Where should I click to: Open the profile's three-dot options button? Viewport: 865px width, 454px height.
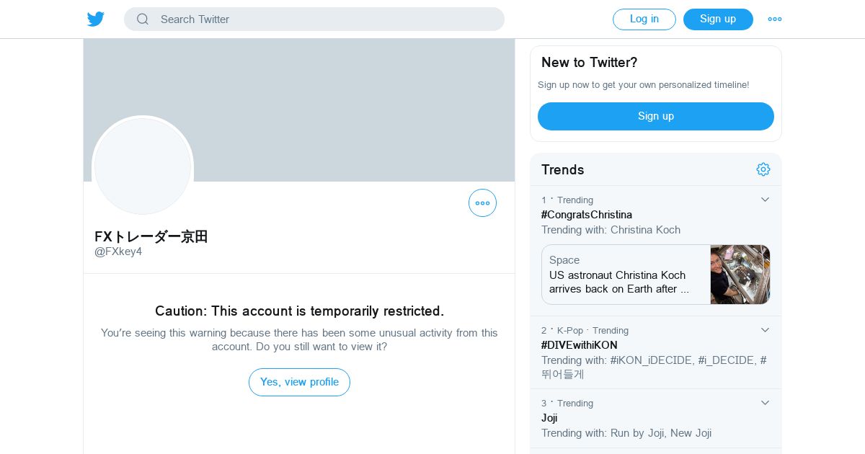click(x=482, y=203)
